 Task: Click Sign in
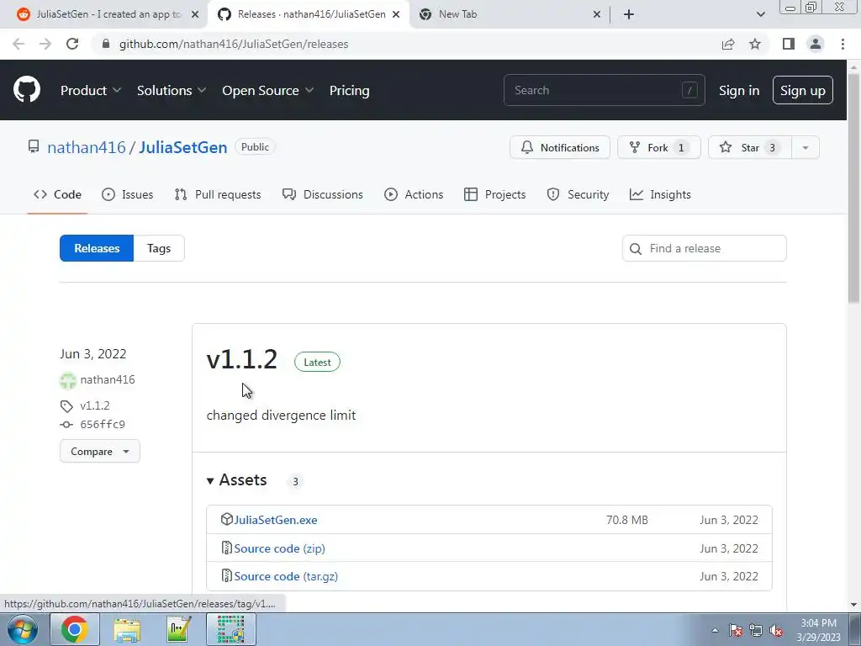739,91
